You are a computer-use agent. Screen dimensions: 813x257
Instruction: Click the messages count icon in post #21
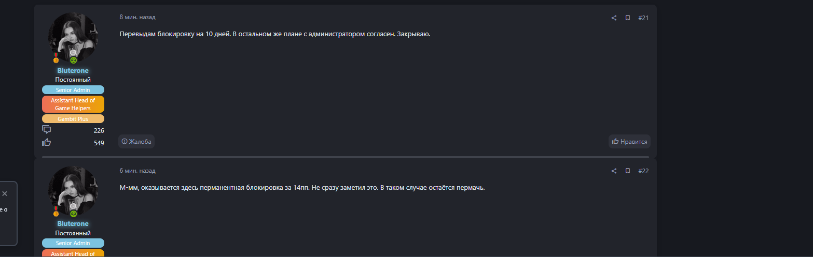pos(47,130)
